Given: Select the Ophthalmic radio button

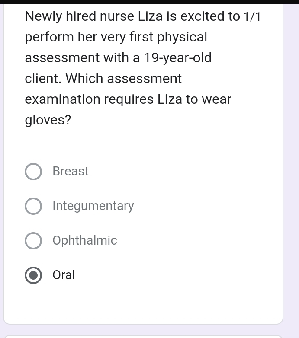Looking at the screenshot, I should (33, 241).
